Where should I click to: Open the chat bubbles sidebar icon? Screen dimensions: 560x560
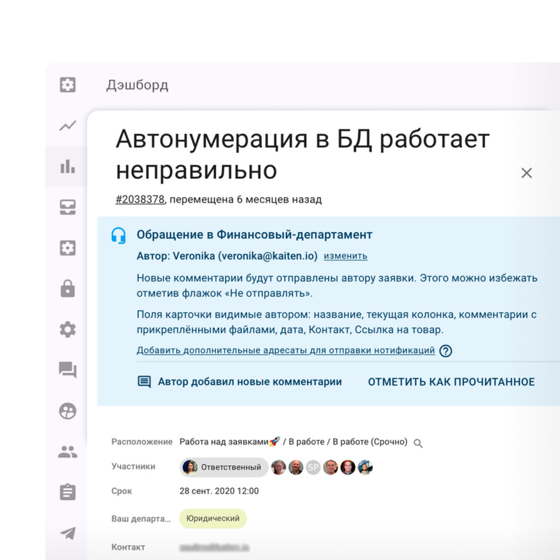point(68,370)
